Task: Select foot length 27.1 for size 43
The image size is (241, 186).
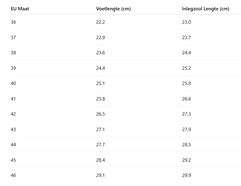Action: [x=100, y=130]
